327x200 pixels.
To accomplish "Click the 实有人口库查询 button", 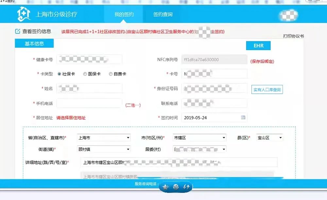I will [x=267, y=90].
